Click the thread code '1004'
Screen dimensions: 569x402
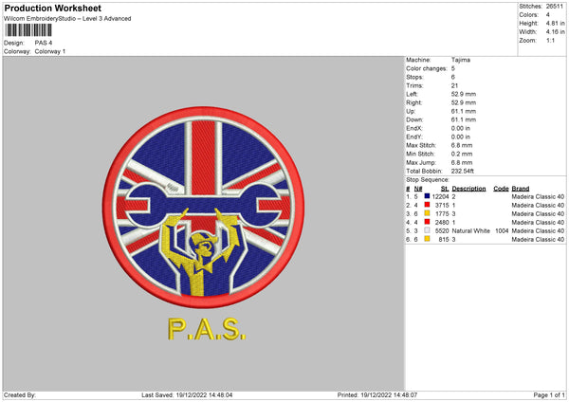pos(502,230)
